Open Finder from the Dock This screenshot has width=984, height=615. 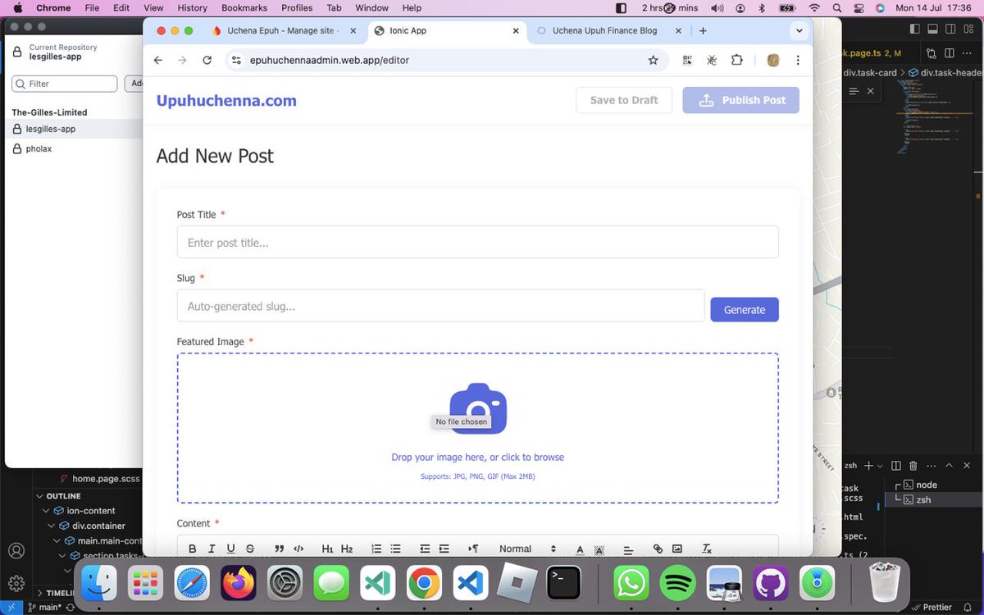tap(98, 583)
